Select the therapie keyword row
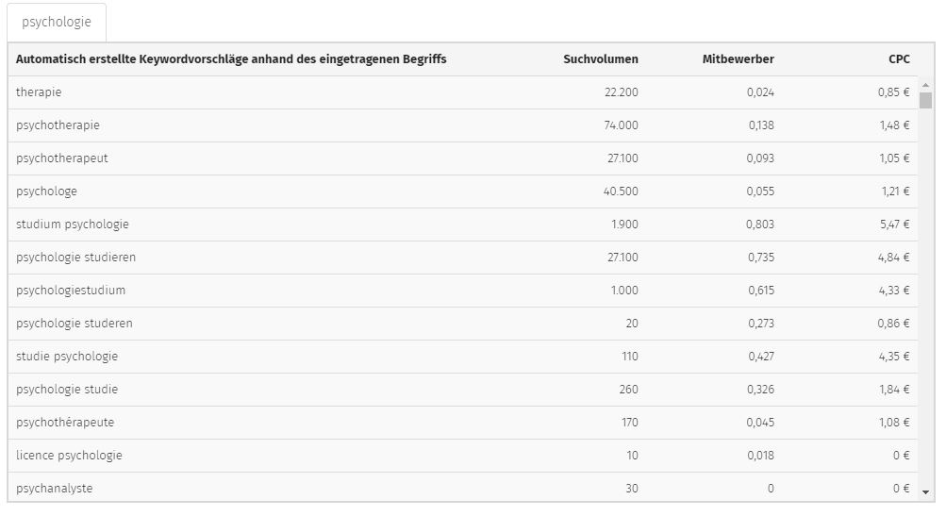Screen dimensions: 946x516 463,92
